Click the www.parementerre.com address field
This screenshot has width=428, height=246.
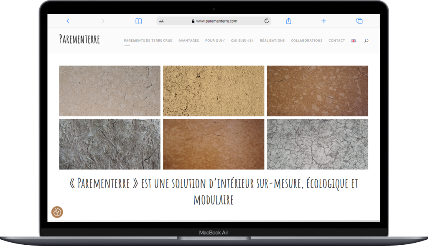(217, 21)
